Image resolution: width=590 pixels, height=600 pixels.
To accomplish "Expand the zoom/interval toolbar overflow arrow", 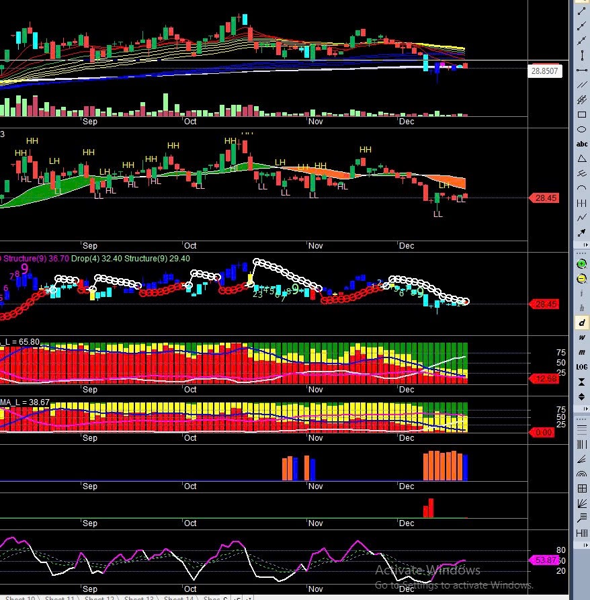I will (585, 409).
